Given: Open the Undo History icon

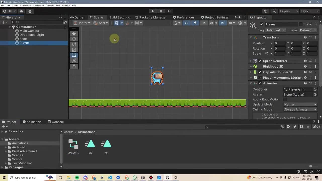Looking at the screenshot, I should [266, 11].
